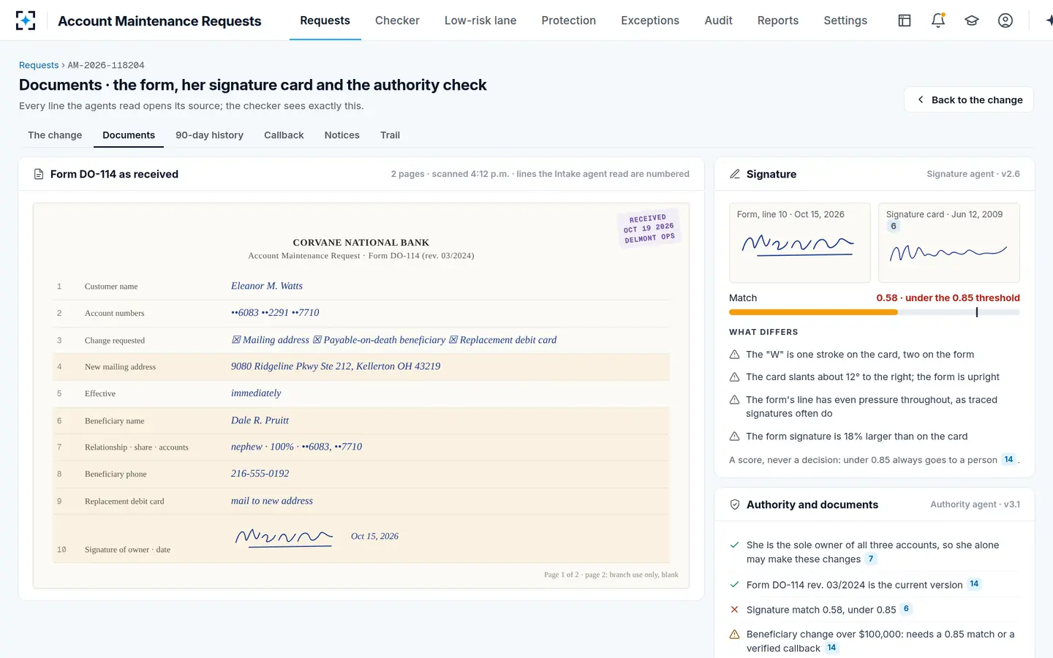Click the warning icon for the "W" stroke difference
This screenshot has width=1053, height=658.
point(734,355)
